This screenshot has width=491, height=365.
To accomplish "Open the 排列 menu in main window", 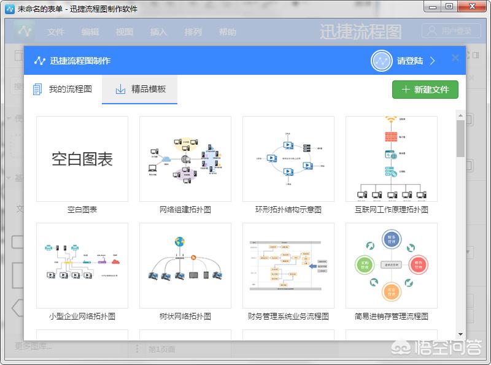I will (193, 32).
